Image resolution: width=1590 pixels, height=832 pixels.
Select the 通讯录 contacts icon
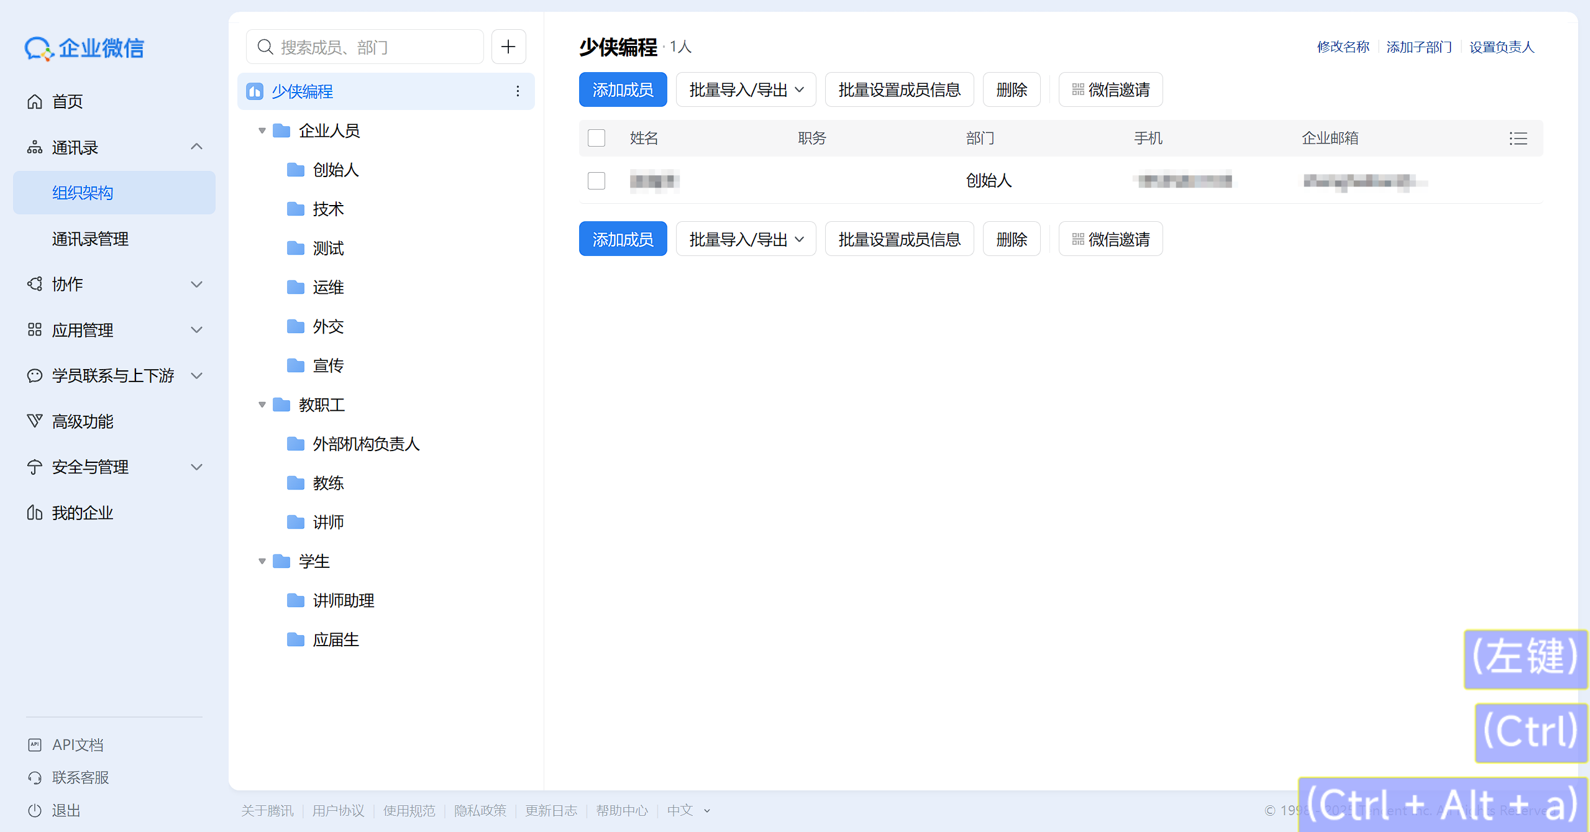pos(35,147)
